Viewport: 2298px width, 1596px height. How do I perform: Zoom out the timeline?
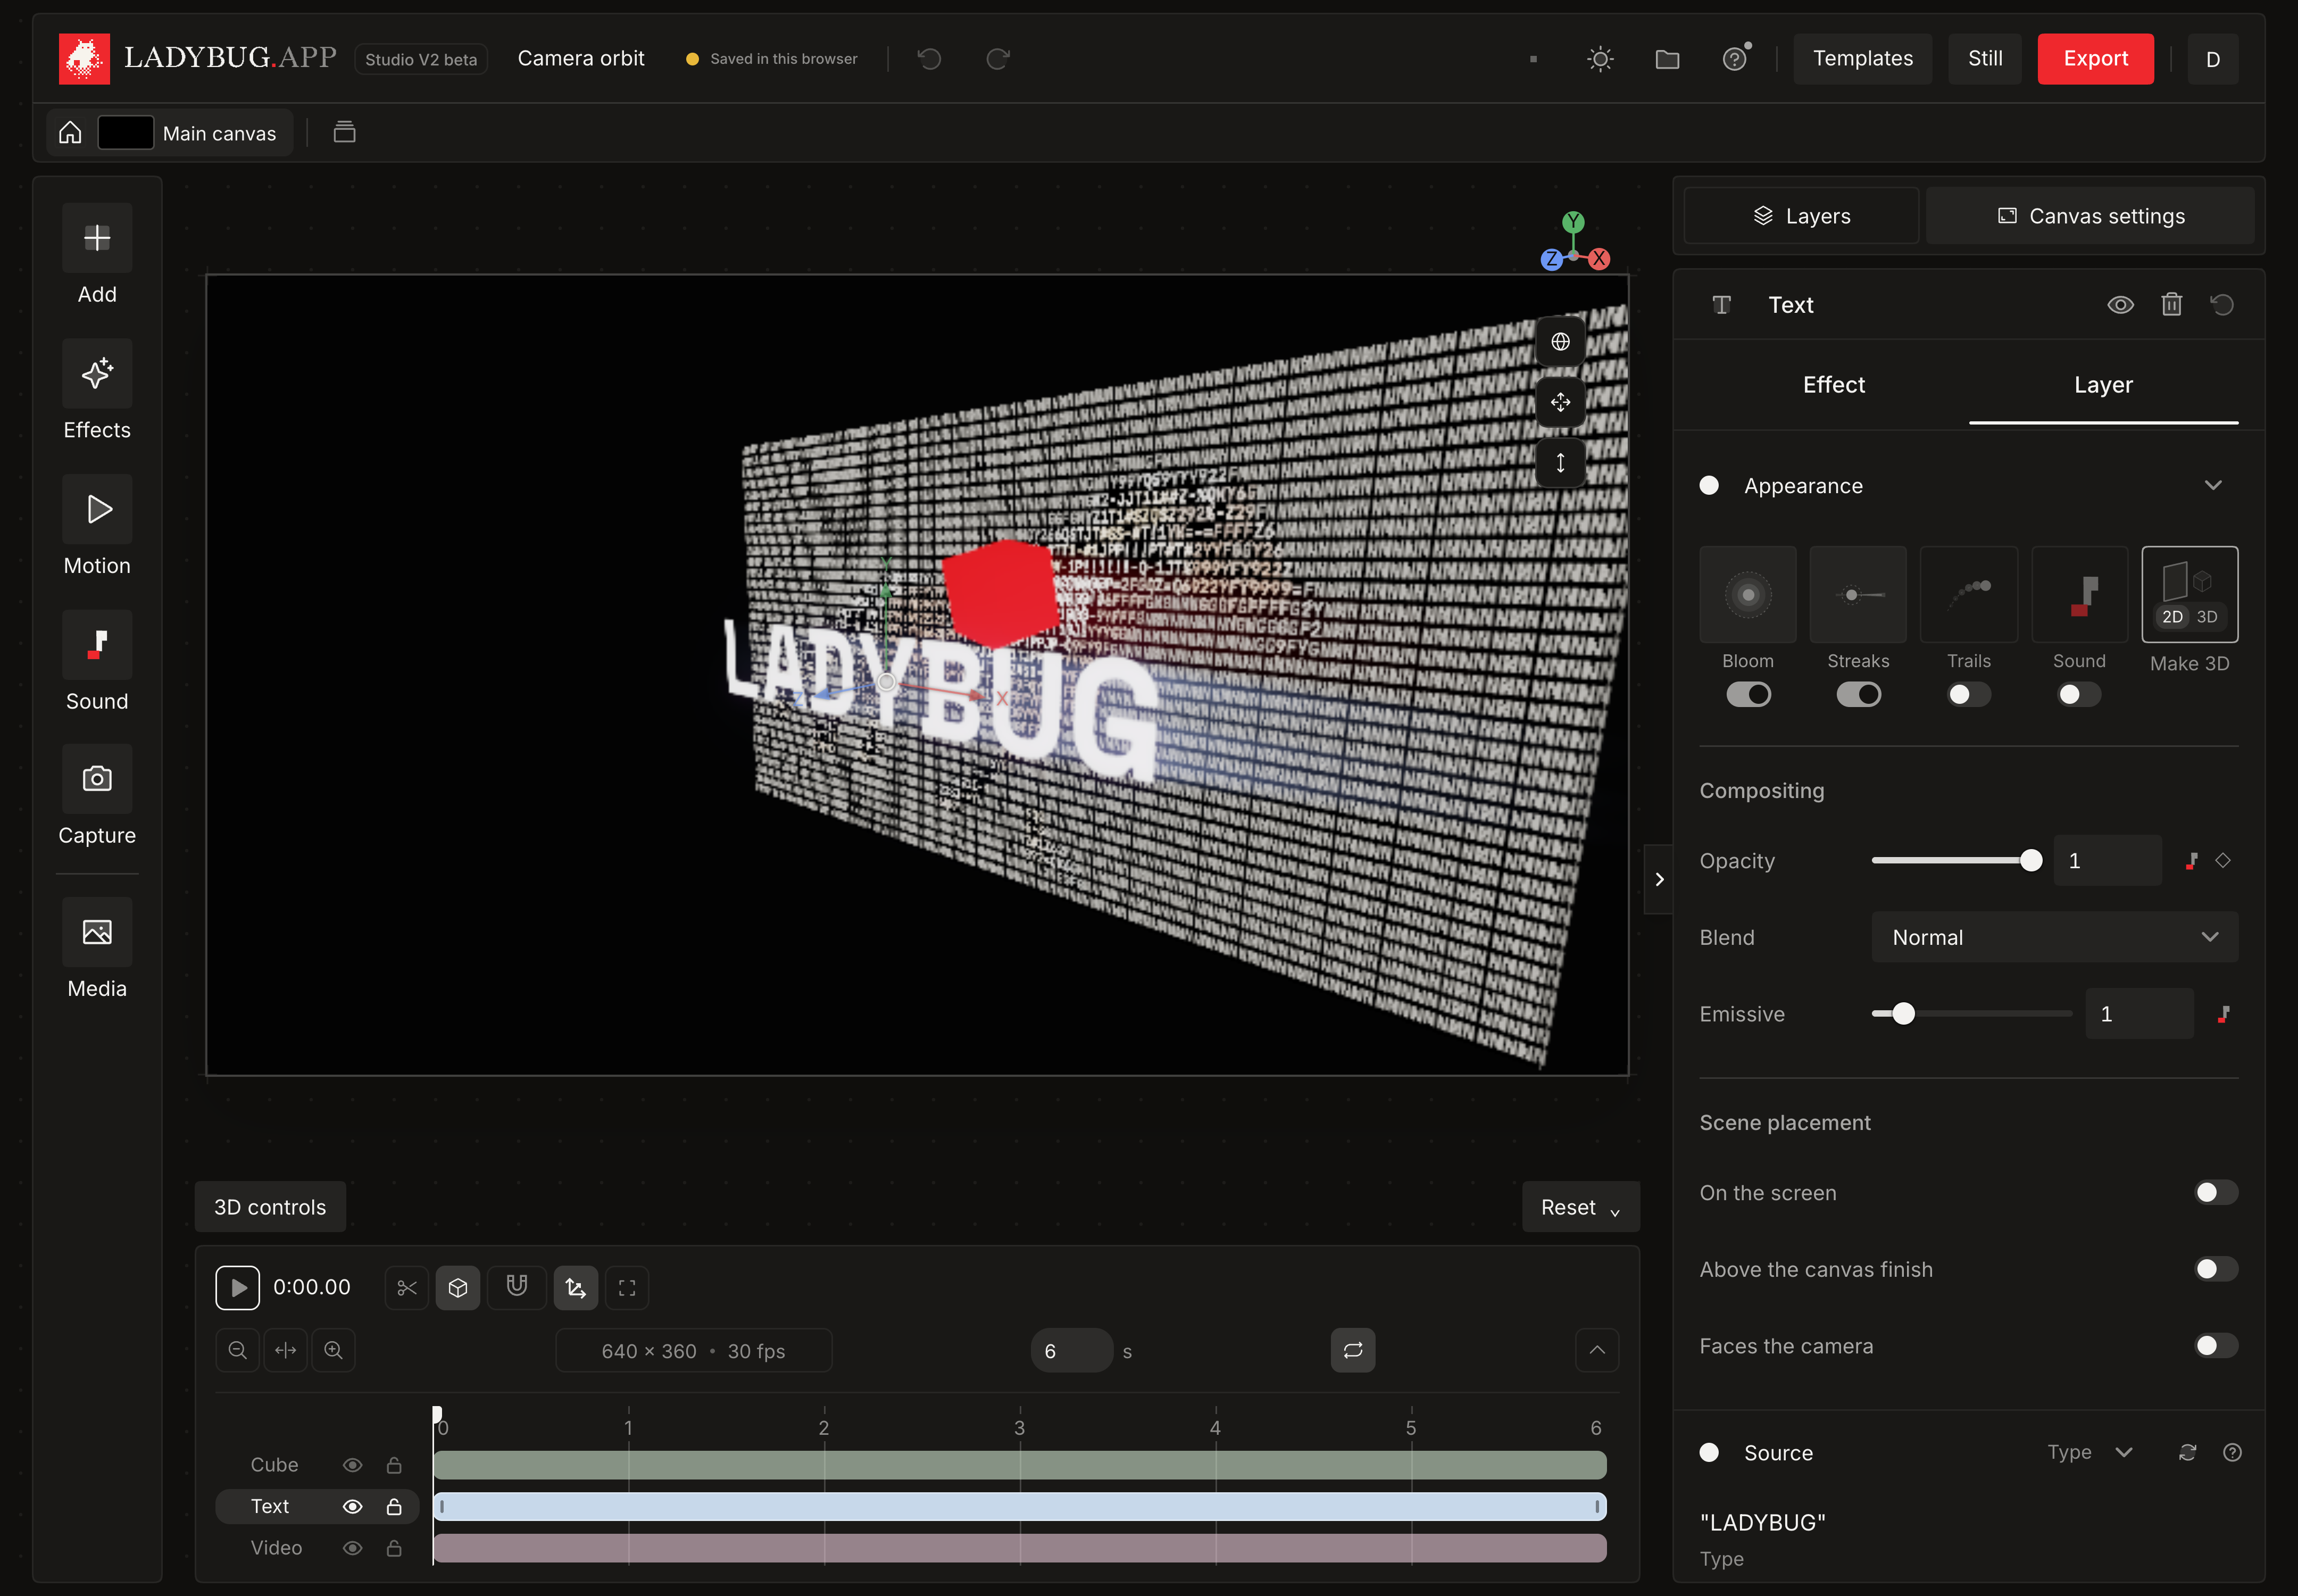[x=238, y=1350]
